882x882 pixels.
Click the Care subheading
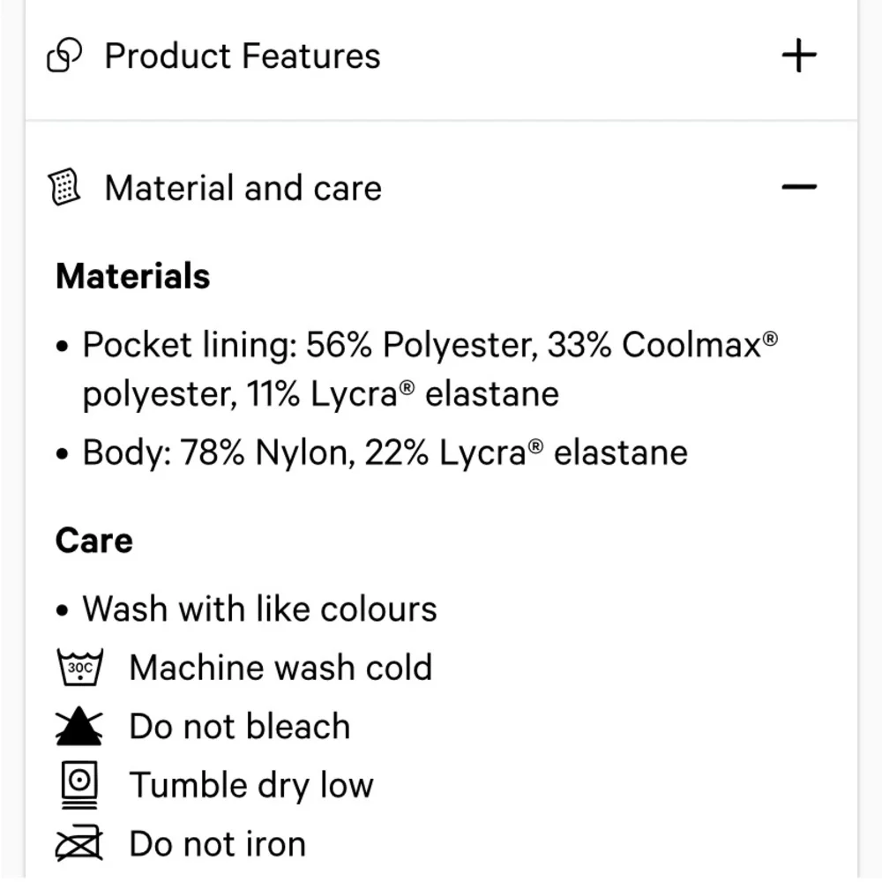(94, 541)
